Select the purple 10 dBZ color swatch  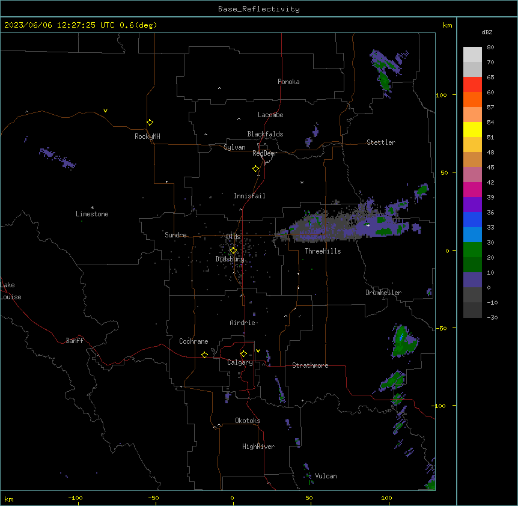click(x=472, y=280)
